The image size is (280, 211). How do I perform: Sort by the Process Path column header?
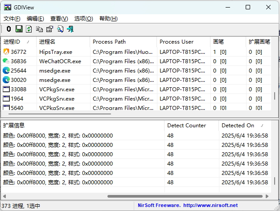point(124,42)
